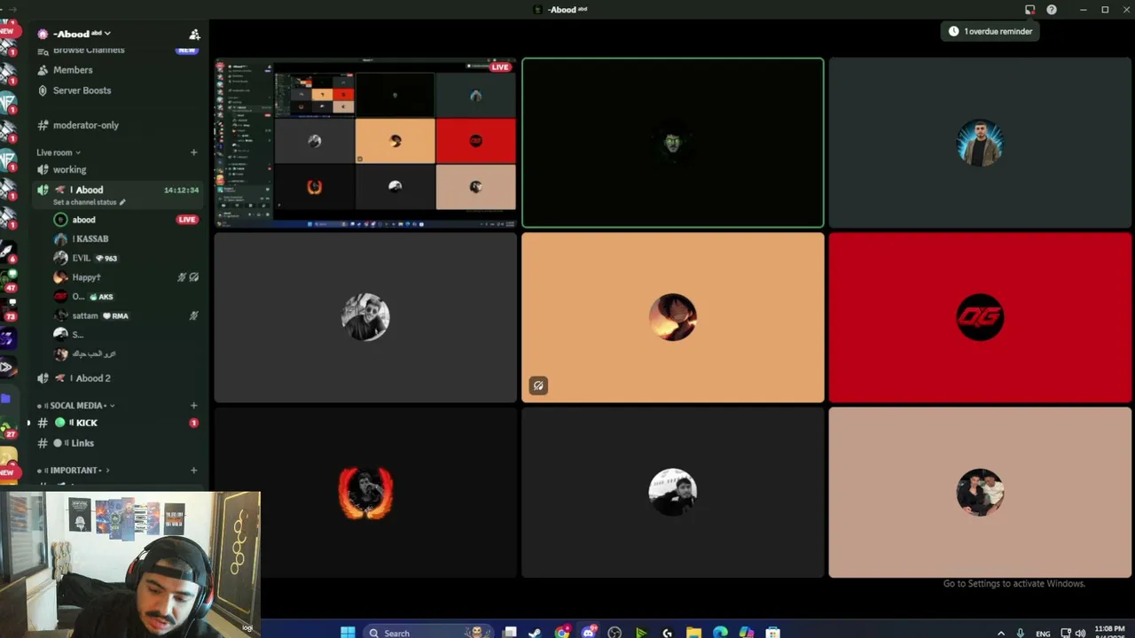Open the ENG language switcher

point(1043,634)
